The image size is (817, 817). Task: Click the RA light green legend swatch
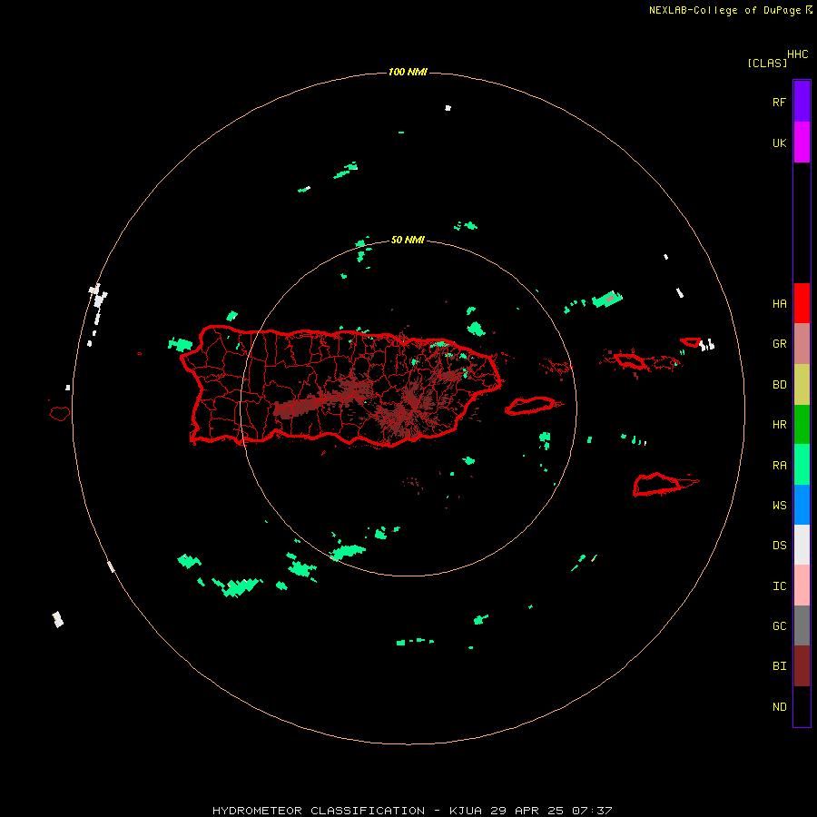tap(802, 465)
